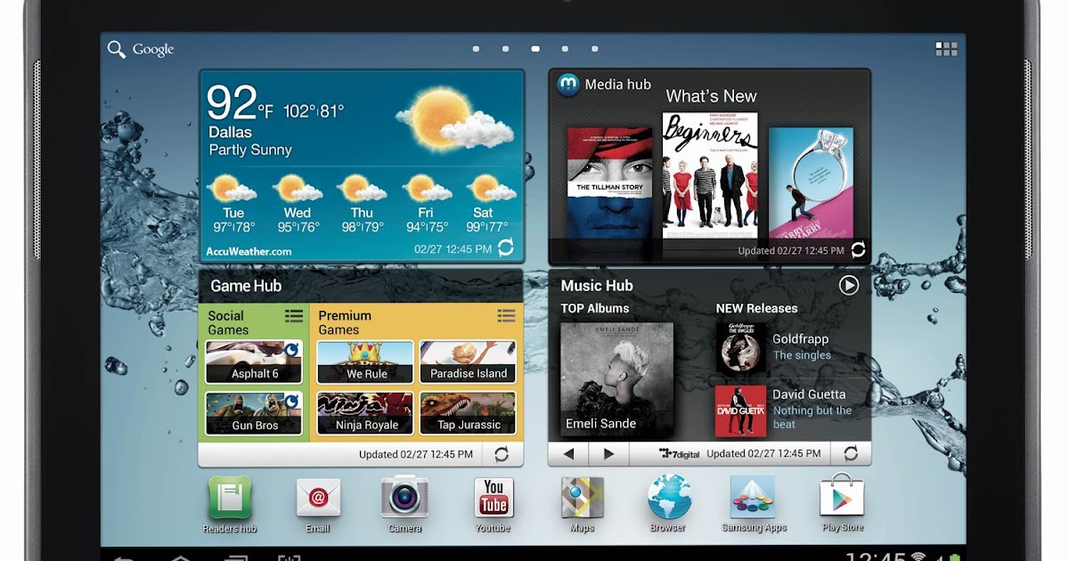This screenshot has height=561, width=1069.
Task: Select David Guetta new release title
Action: [x=809, y=394]
